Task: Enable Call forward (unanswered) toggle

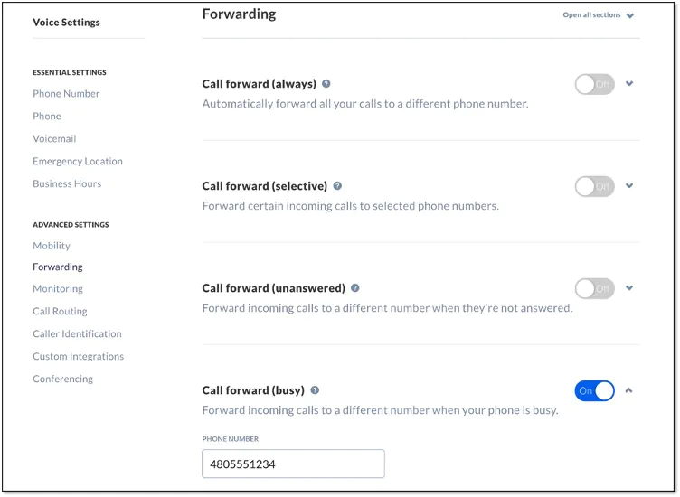Action: tap(594, 288)
